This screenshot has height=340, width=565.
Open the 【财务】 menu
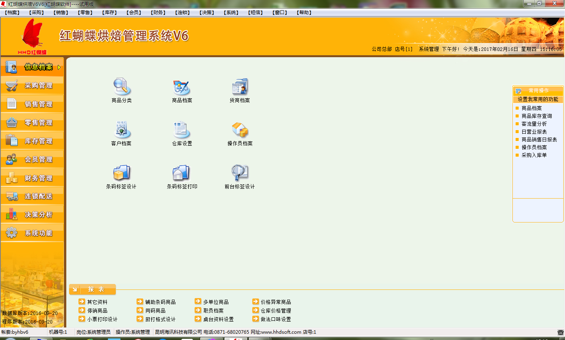pyautogui.click(x=159, y=13)
